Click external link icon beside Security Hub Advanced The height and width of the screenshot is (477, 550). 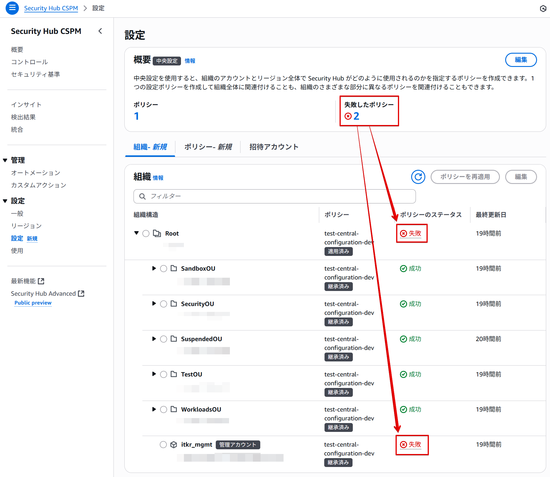point(81,294)
